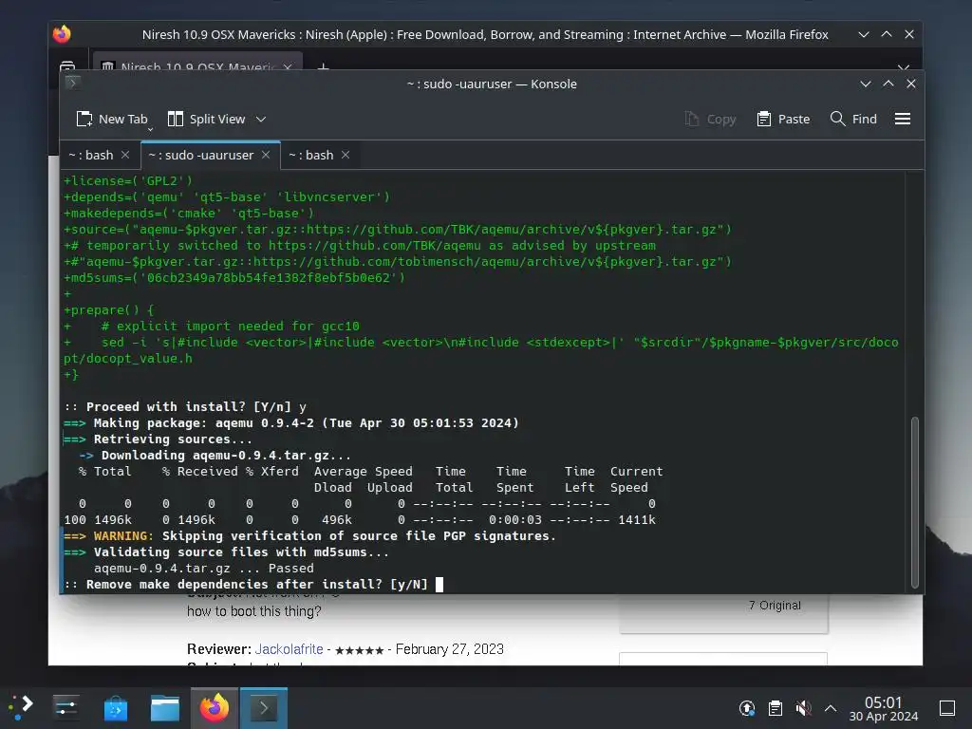Screen dimensions: 972x729
Task: Click the Konsole window icon in title bar
Action: [72, 83]
